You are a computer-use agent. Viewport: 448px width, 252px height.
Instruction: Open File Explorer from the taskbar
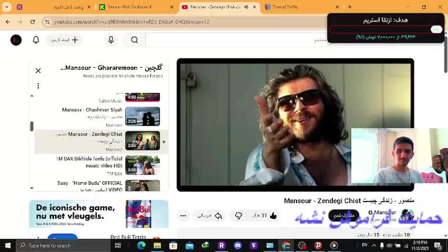coord(157,245)
